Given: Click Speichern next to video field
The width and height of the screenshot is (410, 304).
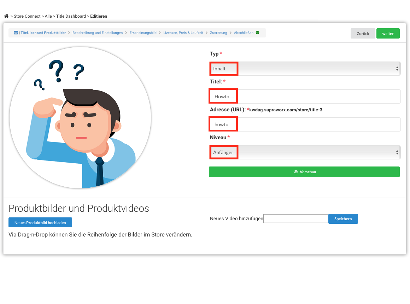Looking at the screenshot, I should coord(343,219).
